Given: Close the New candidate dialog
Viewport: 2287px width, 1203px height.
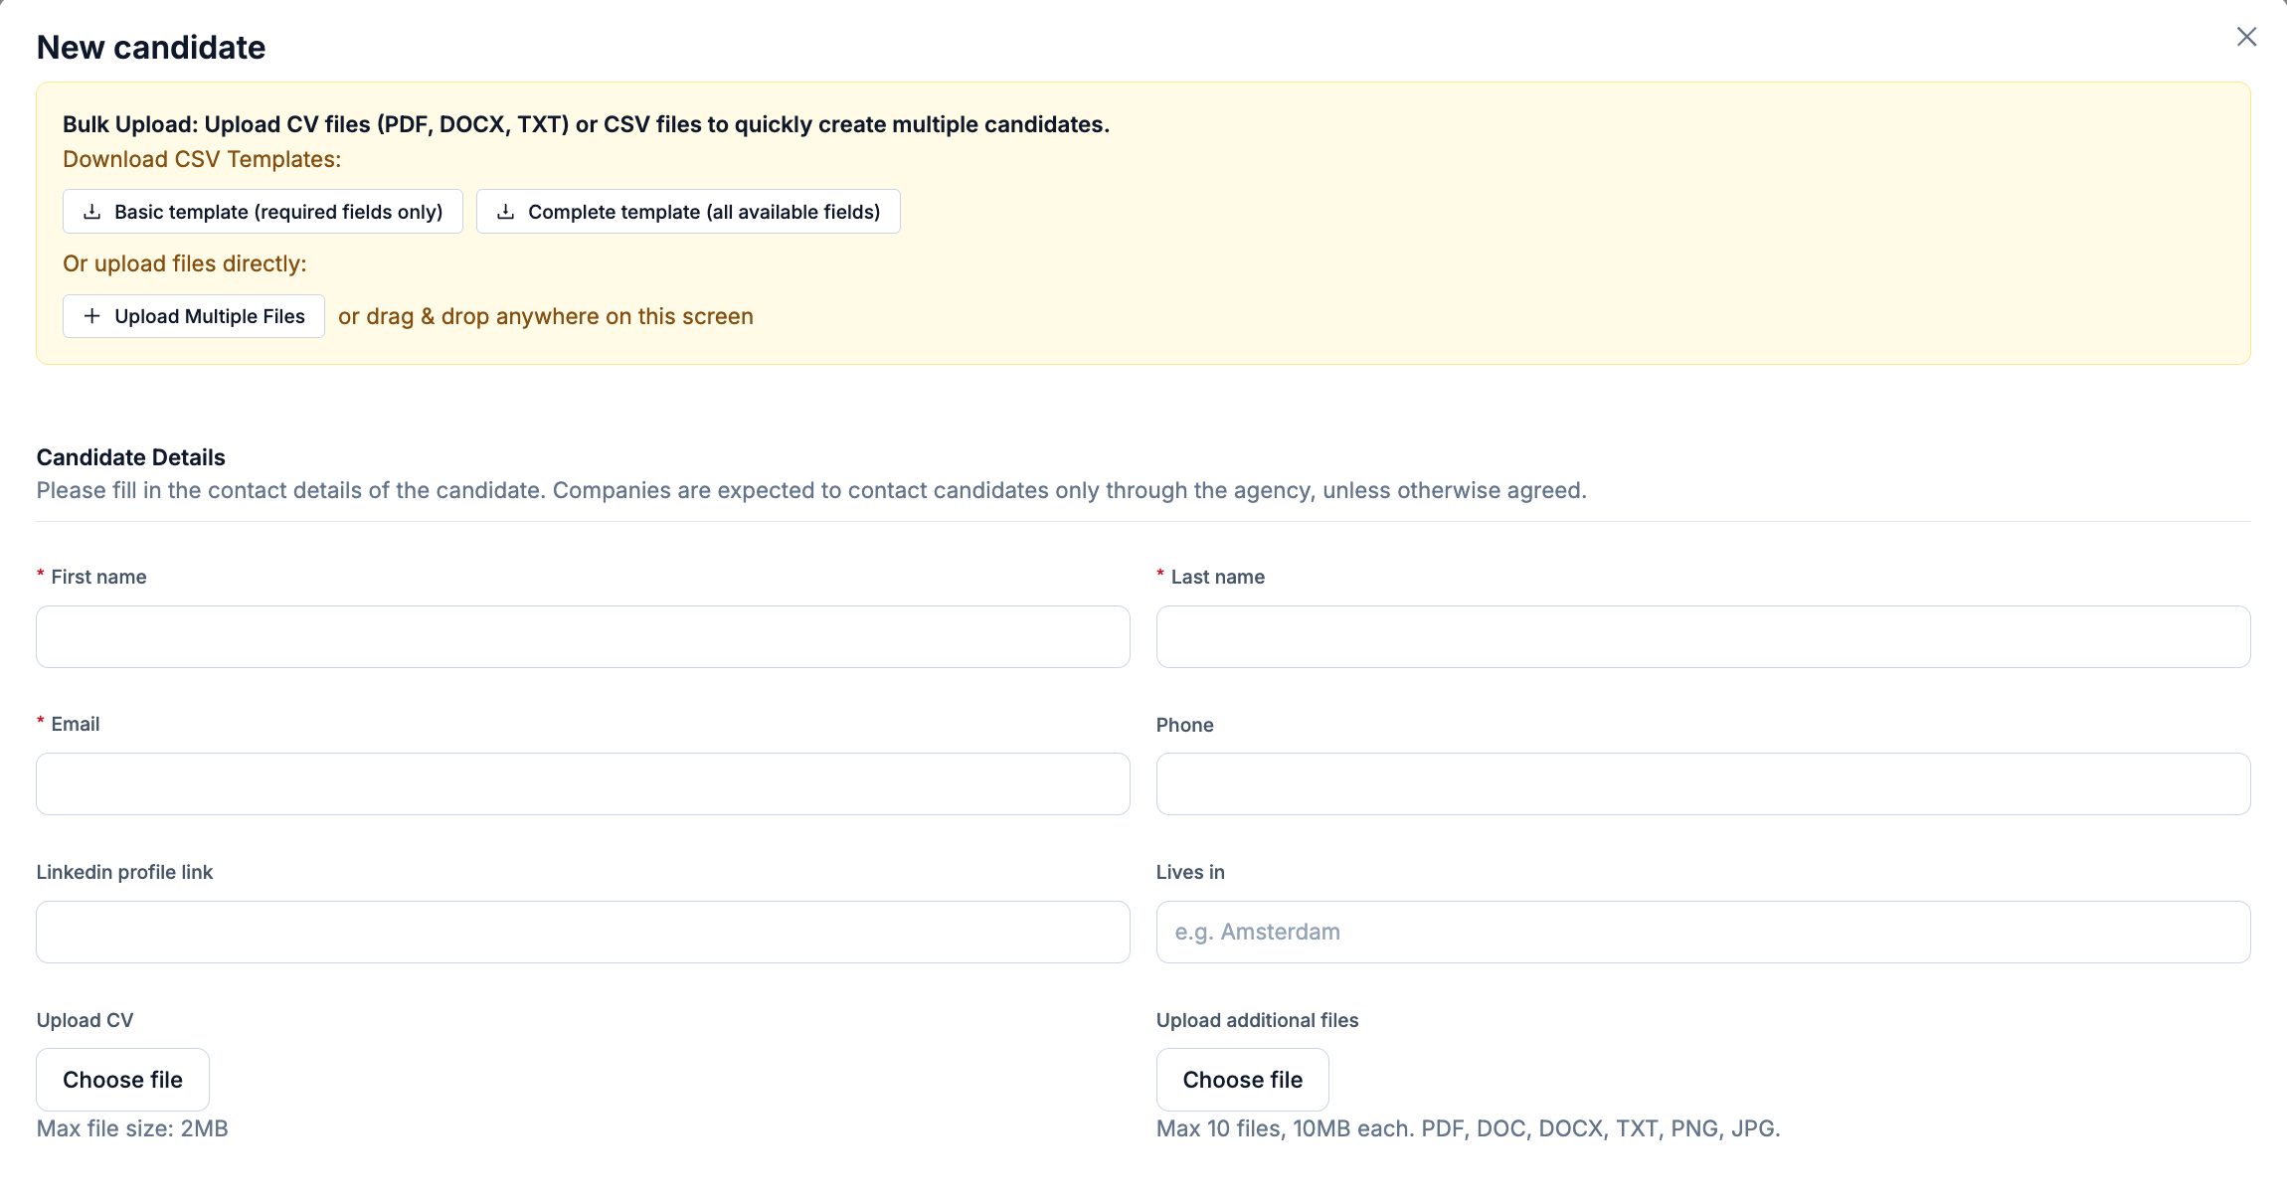Looking at the screenshot, I should [x=2246, y=37].
